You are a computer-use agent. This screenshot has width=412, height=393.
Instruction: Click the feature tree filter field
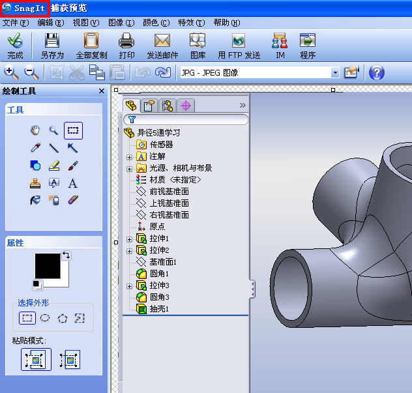click(186, 119)
